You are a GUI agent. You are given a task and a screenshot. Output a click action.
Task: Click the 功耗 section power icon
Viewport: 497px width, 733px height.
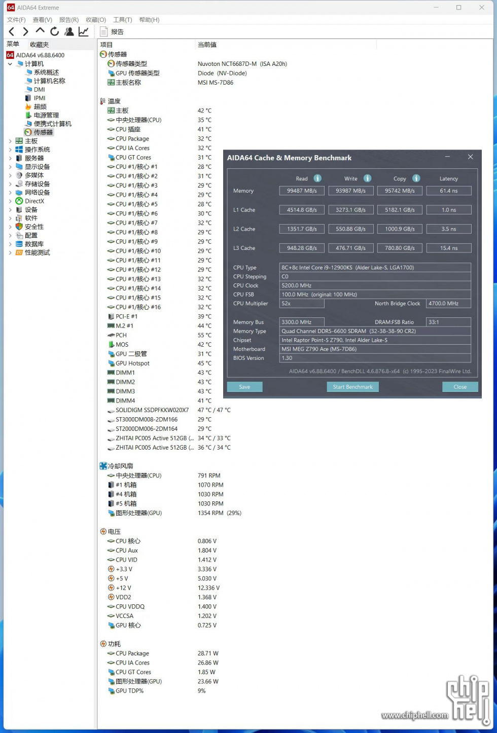(103, 644)
